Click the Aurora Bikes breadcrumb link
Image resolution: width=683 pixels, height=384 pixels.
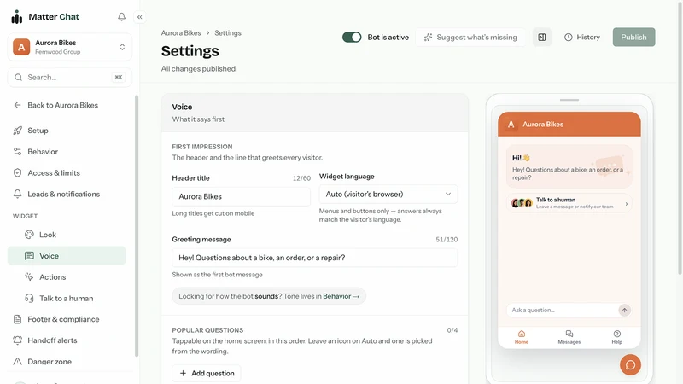click(x=181, y=33)
